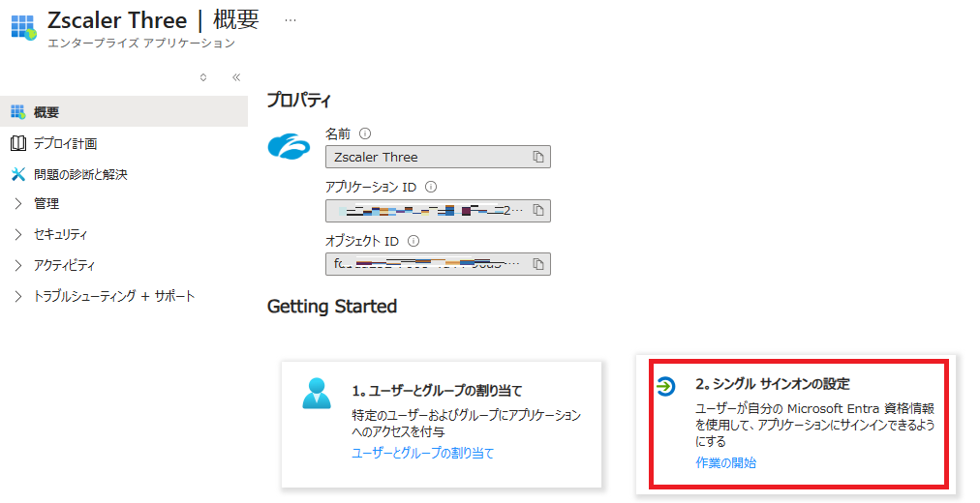Copy the application name Zscaler Three
Image resolution: width=980 pixels, height=503 pixels.
[537, 157]
